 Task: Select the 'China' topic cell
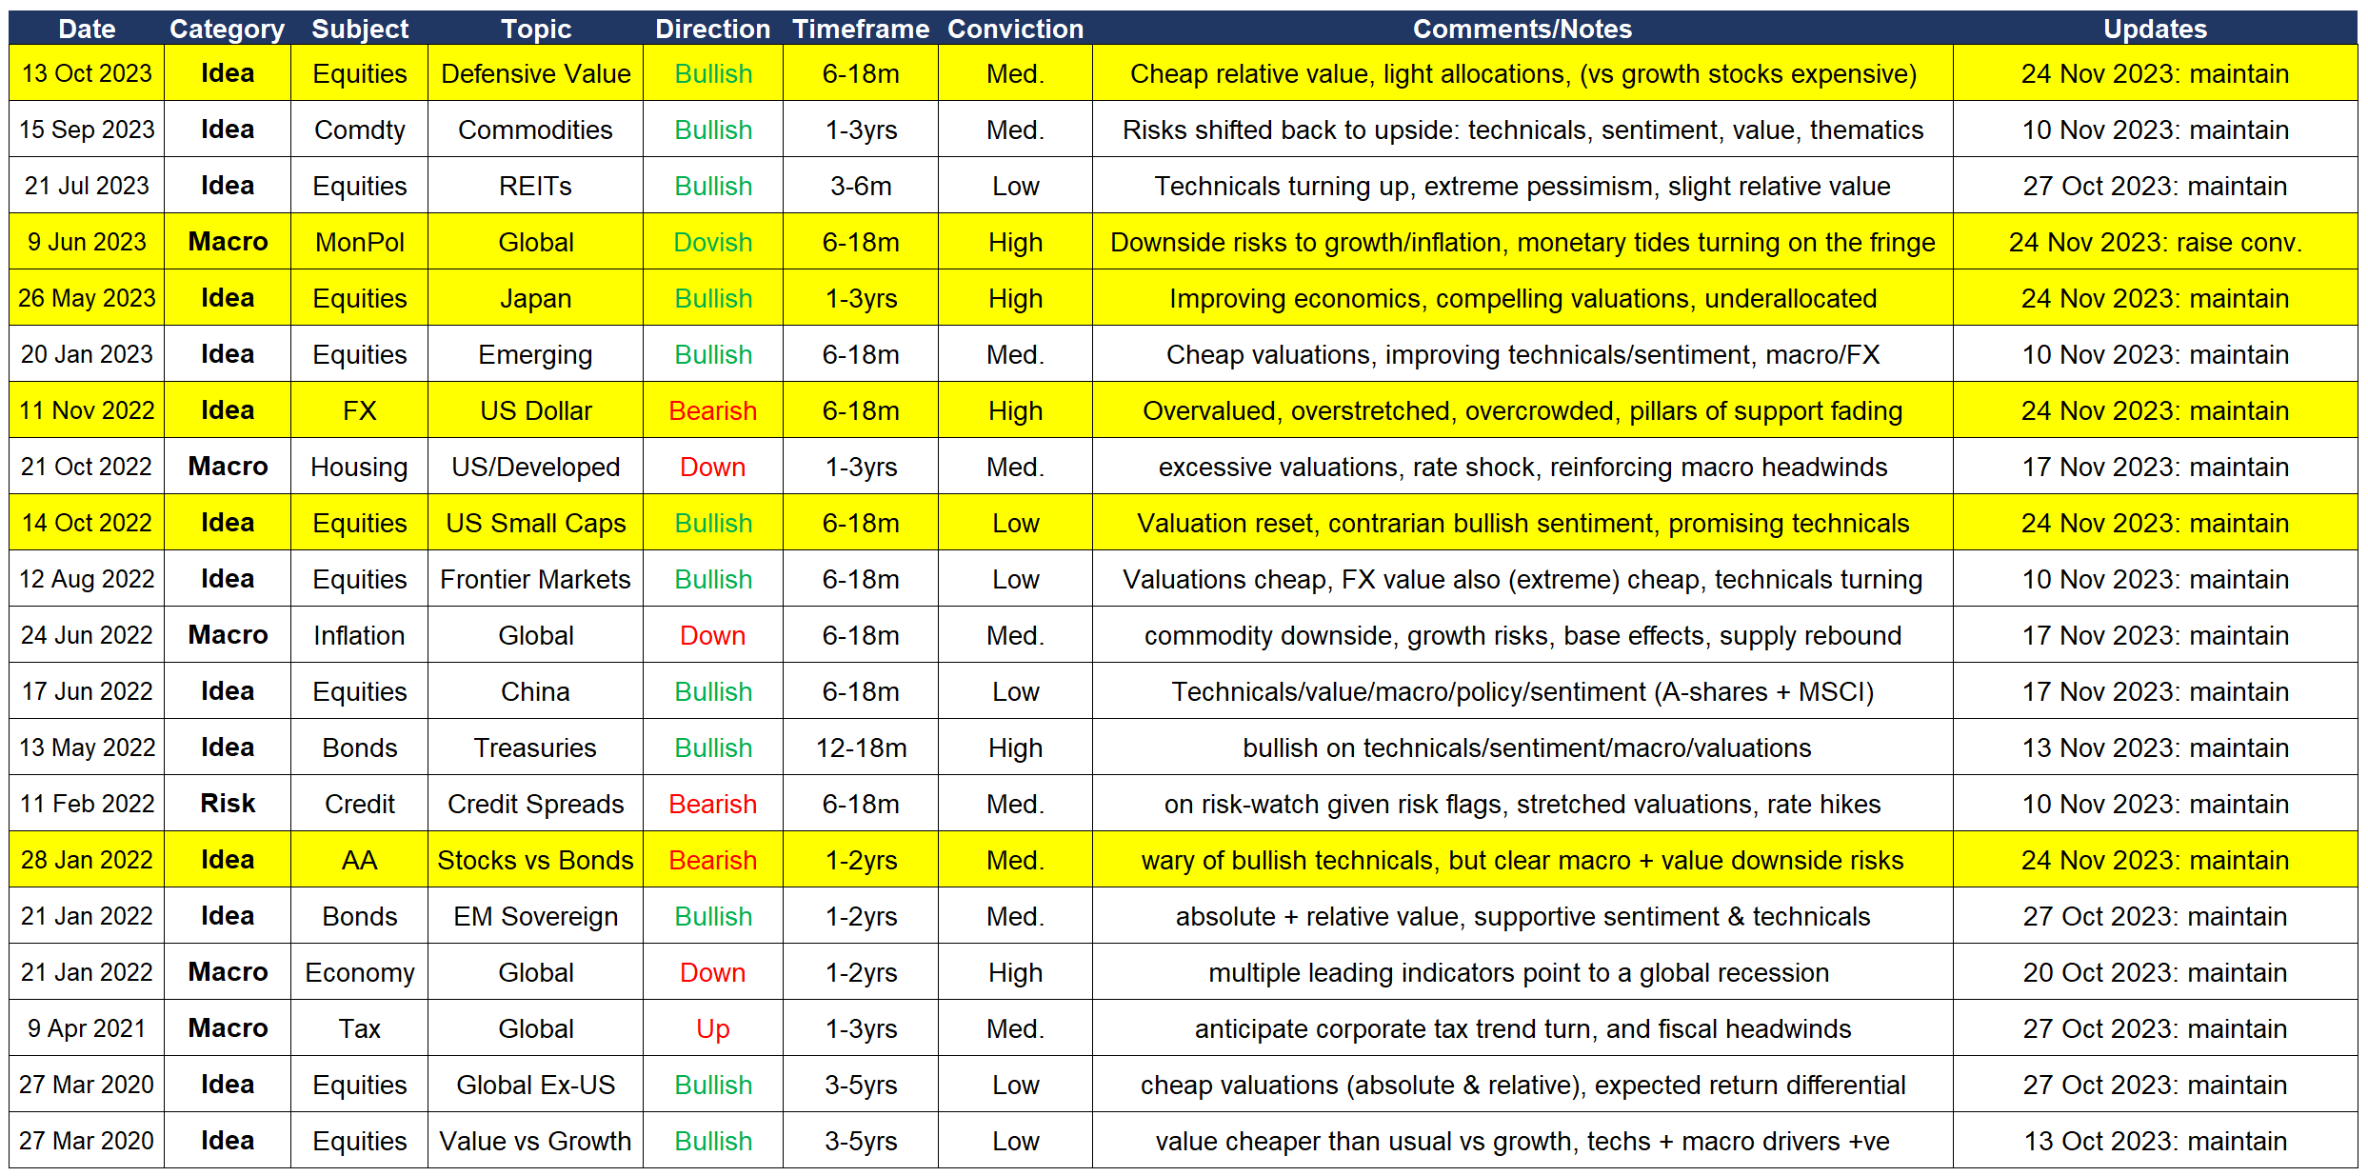point(535,691)
